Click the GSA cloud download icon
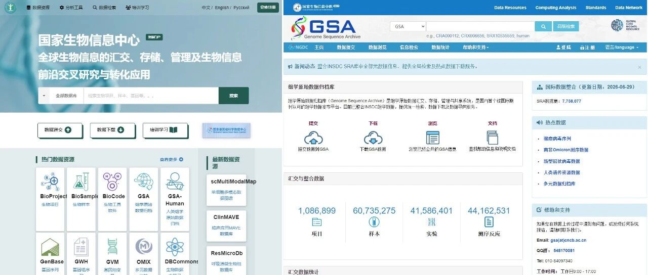 tap(373, 137)
